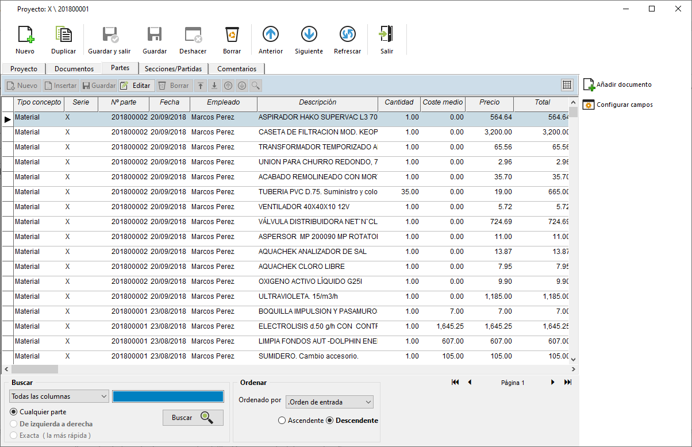Screen dimensions: 692x447
Task: Click the magnifier search icon in the grid toolbar
Action: click(256, 86)
